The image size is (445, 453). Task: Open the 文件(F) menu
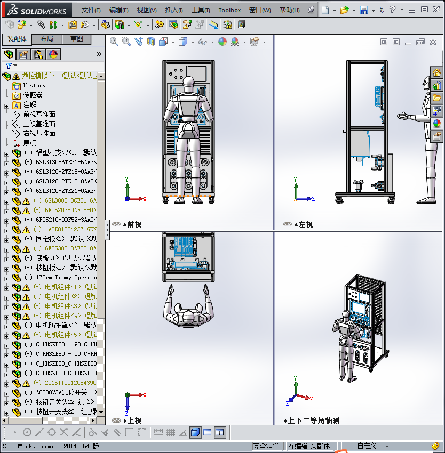(91, 10)
